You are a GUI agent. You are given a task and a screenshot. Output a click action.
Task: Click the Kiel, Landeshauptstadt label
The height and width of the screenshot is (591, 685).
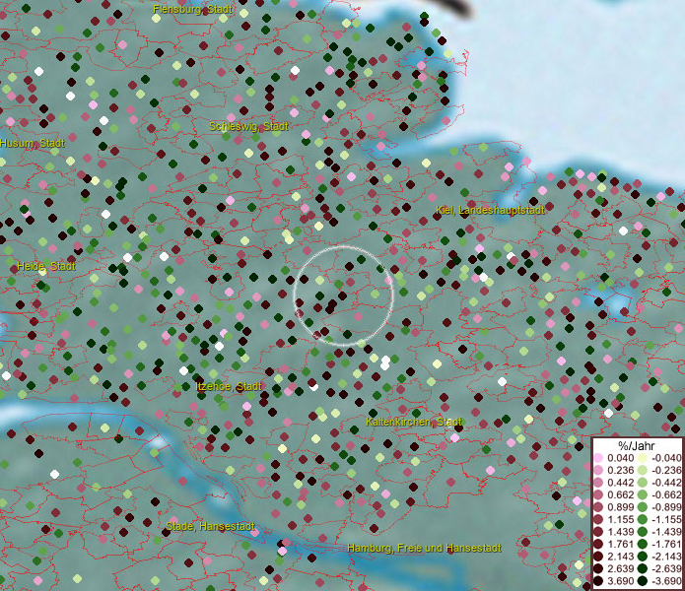click(490, 211)
